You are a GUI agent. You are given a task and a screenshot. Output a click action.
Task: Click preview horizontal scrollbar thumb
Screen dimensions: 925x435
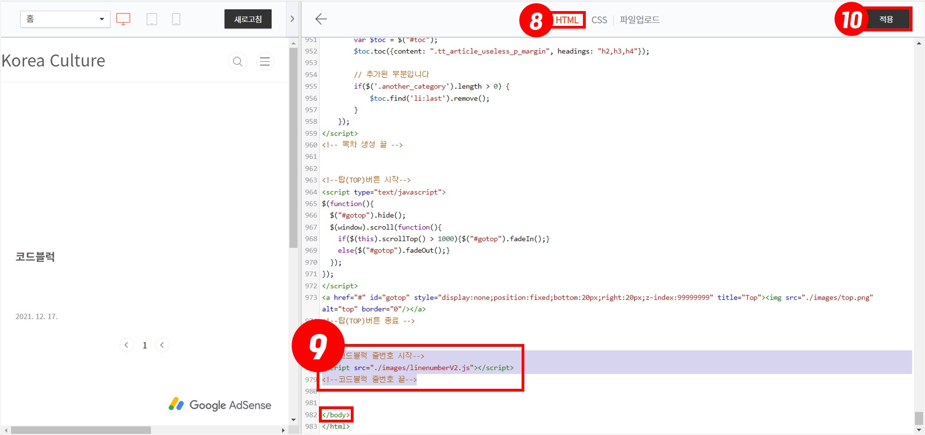pyautogui.click(x=81, y=430)
